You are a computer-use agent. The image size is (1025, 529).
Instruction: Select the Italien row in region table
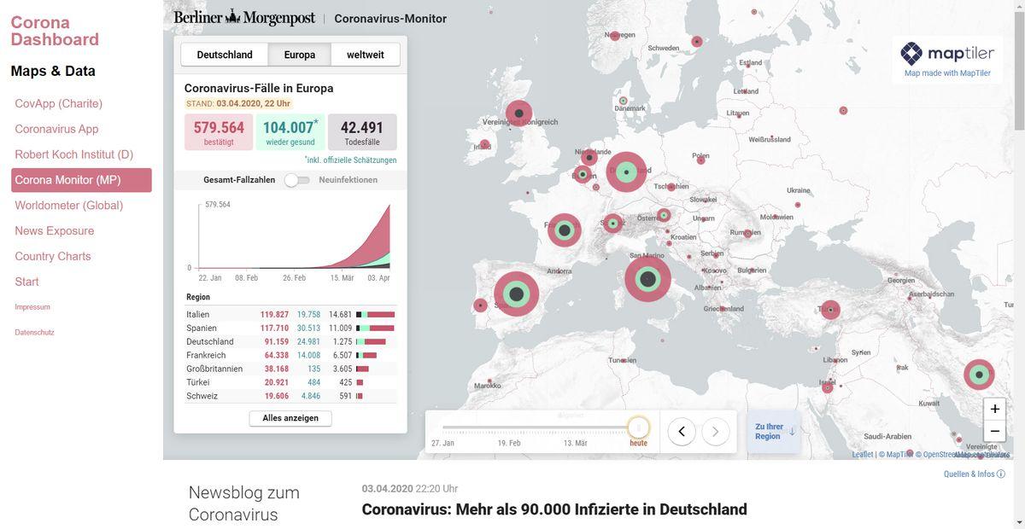click(290, 314)
